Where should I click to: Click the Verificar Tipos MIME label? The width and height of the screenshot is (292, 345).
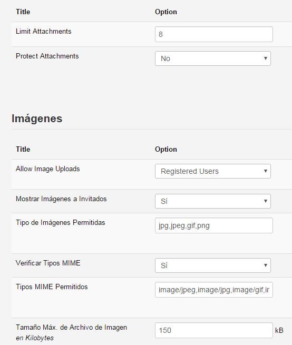point(48,263)
